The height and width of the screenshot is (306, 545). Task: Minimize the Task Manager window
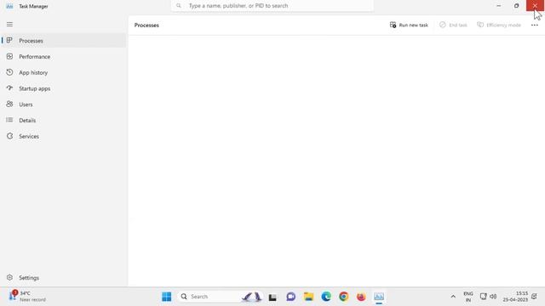click(x=498, y=6)
